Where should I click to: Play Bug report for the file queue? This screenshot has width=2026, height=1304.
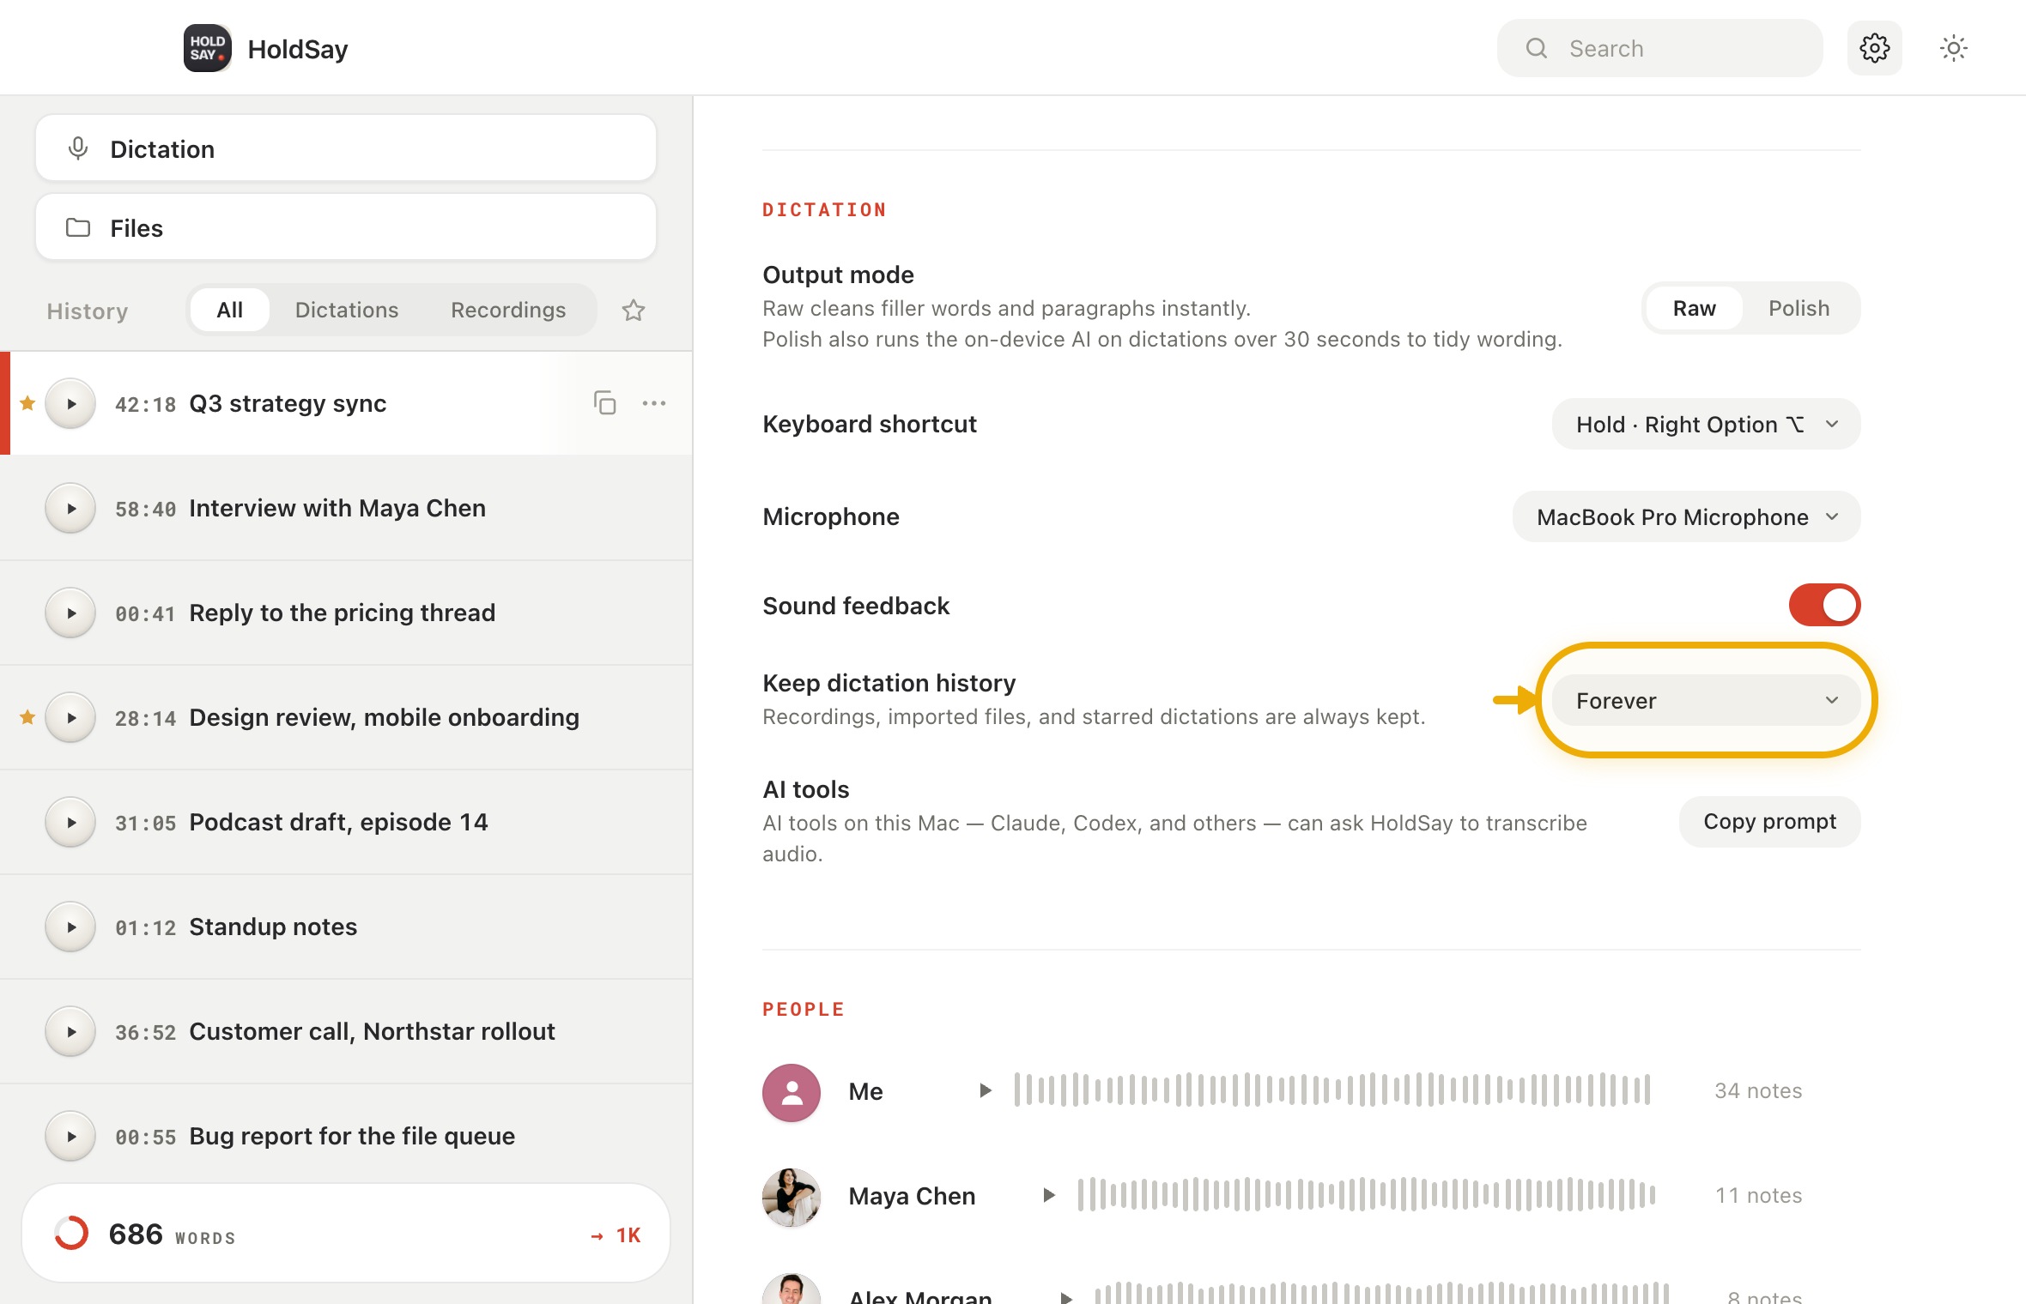pyautogui.click(x=70, y=1136)
